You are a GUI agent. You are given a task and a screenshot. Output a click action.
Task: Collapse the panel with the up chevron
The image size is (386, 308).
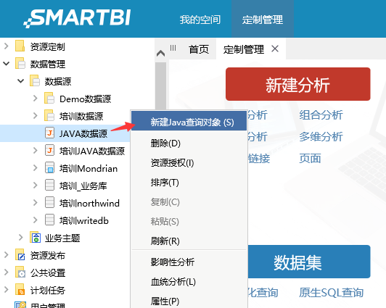tap(161, 53)
